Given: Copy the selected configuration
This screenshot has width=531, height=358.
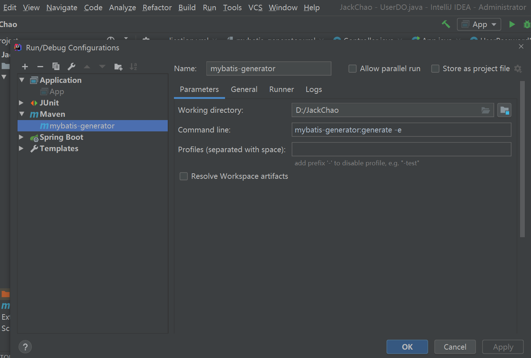Looking at the screenshot, I should 56,66.
